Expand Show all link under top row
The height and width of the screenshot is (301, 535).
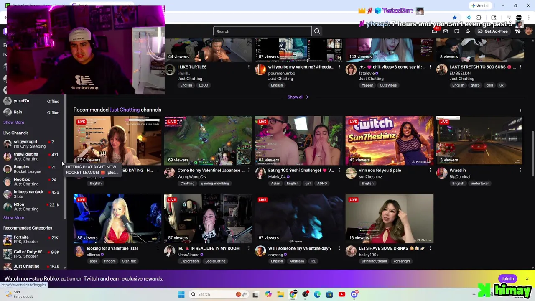pos(298,97)
